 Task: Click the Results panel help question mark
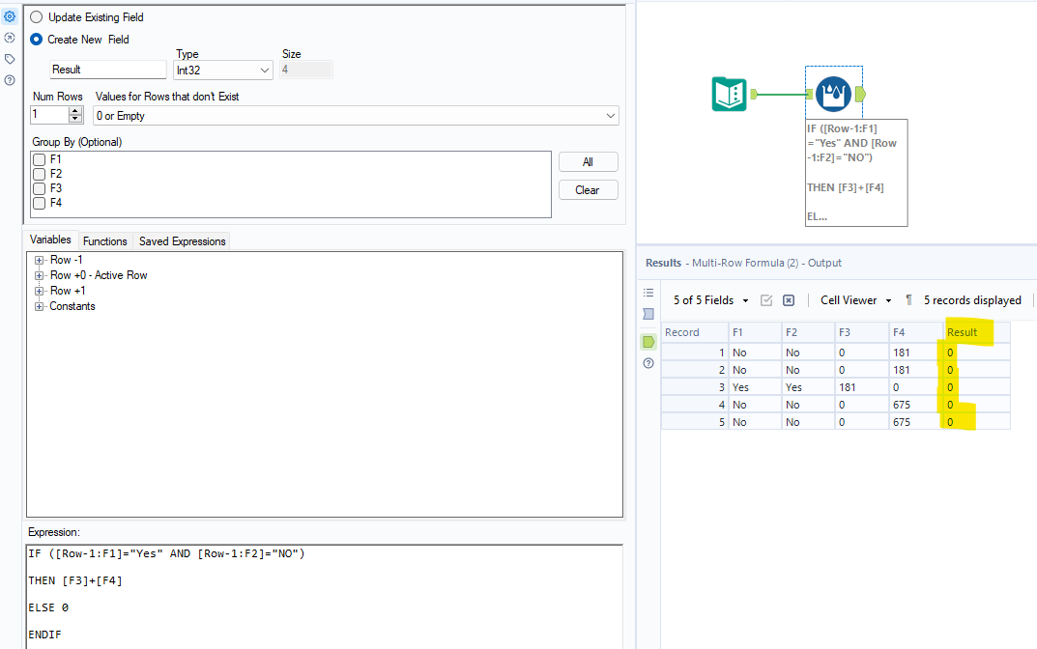click(x=648, y=362)
